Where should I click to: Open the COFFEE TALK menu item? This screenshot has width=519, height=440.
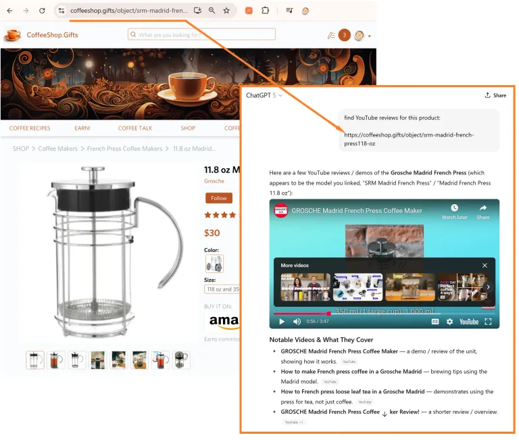pyautogui.click(x=135, y=128)
